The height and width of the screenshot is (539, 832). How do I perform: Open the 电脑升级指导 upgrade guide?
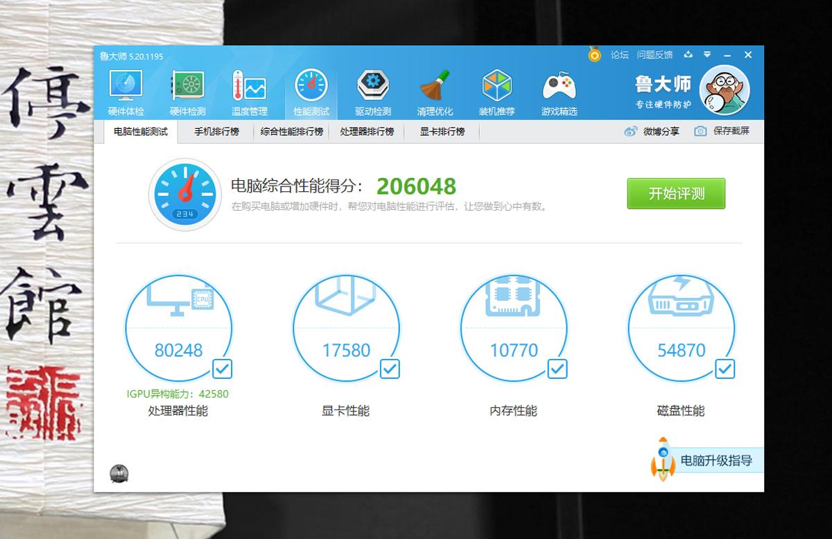(707, 461)
